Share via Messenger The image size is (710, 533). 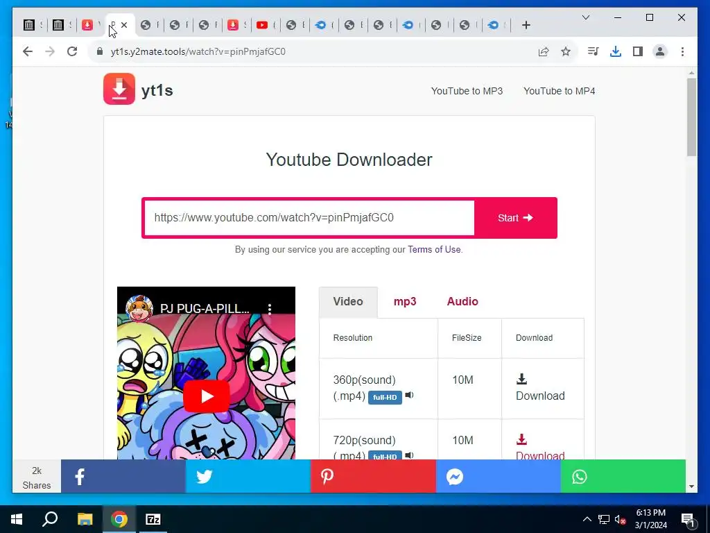(498, 476)
